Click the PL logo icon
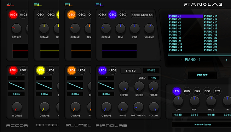This screenshot has width=231, height=132. click(x=100, y=5)
